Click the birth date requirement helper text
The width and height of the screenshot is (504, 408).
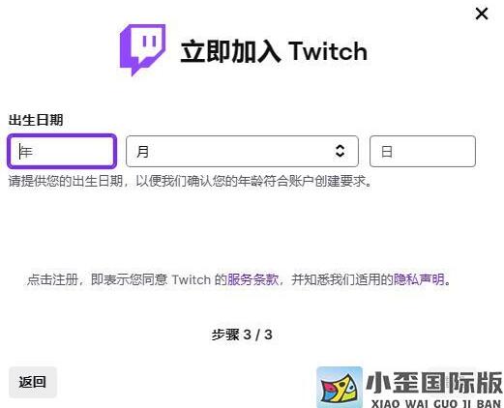click(191, 181)
